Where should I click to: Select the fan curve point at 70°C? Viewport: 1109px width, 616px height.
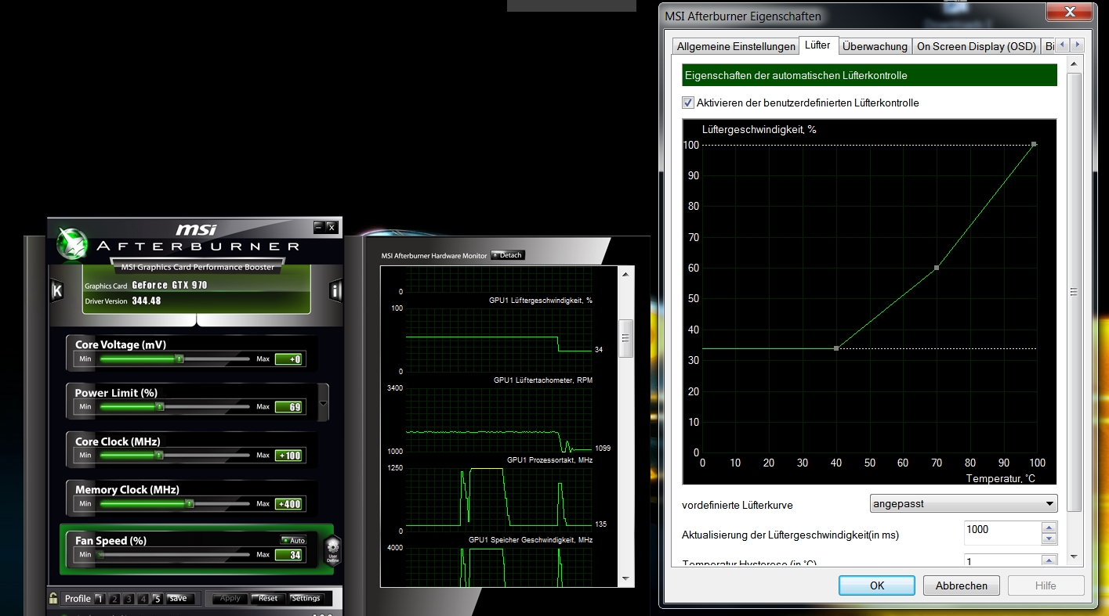pos(937,268)
